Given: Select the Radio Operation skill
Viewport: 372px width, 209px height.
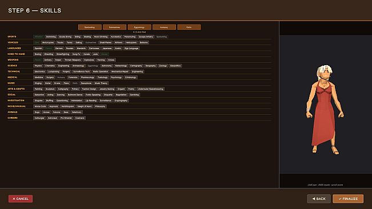Looking at the screenshot, I should click(x=101, y=71).
